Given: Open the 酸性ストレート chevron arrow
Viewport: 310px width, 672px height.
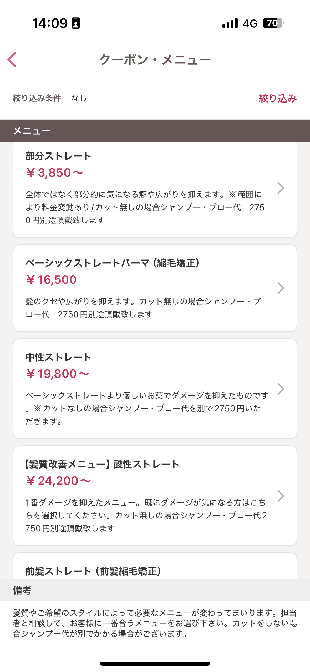Looking at the screenshot, I should click(281, 496).
